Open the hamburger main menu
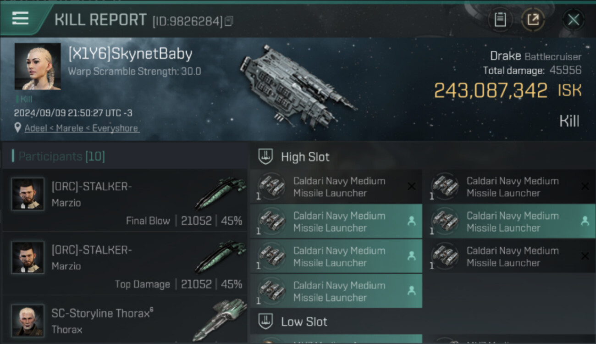The height and width of the screenshot is (344, 596). 20,19
